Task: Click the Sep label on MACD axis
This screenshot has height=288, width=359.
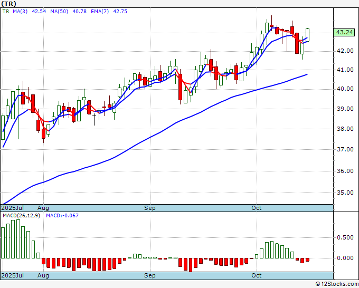Action: (150, 275)
